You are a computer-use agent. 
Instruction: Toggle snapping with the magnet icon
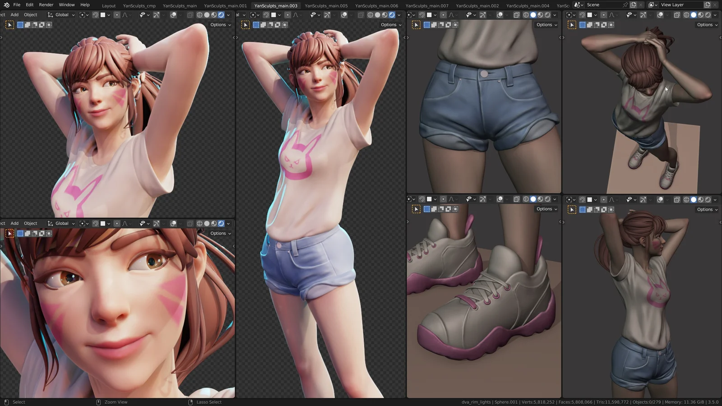pos(95,15)
